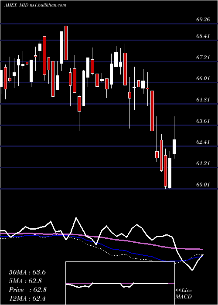
Task: Click the 12MA : 62.4 readout
Action: click(x=27, y=298)
